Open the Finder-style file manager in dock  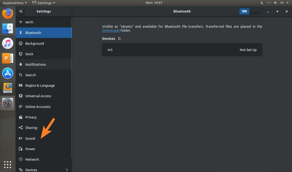[8, 28]
